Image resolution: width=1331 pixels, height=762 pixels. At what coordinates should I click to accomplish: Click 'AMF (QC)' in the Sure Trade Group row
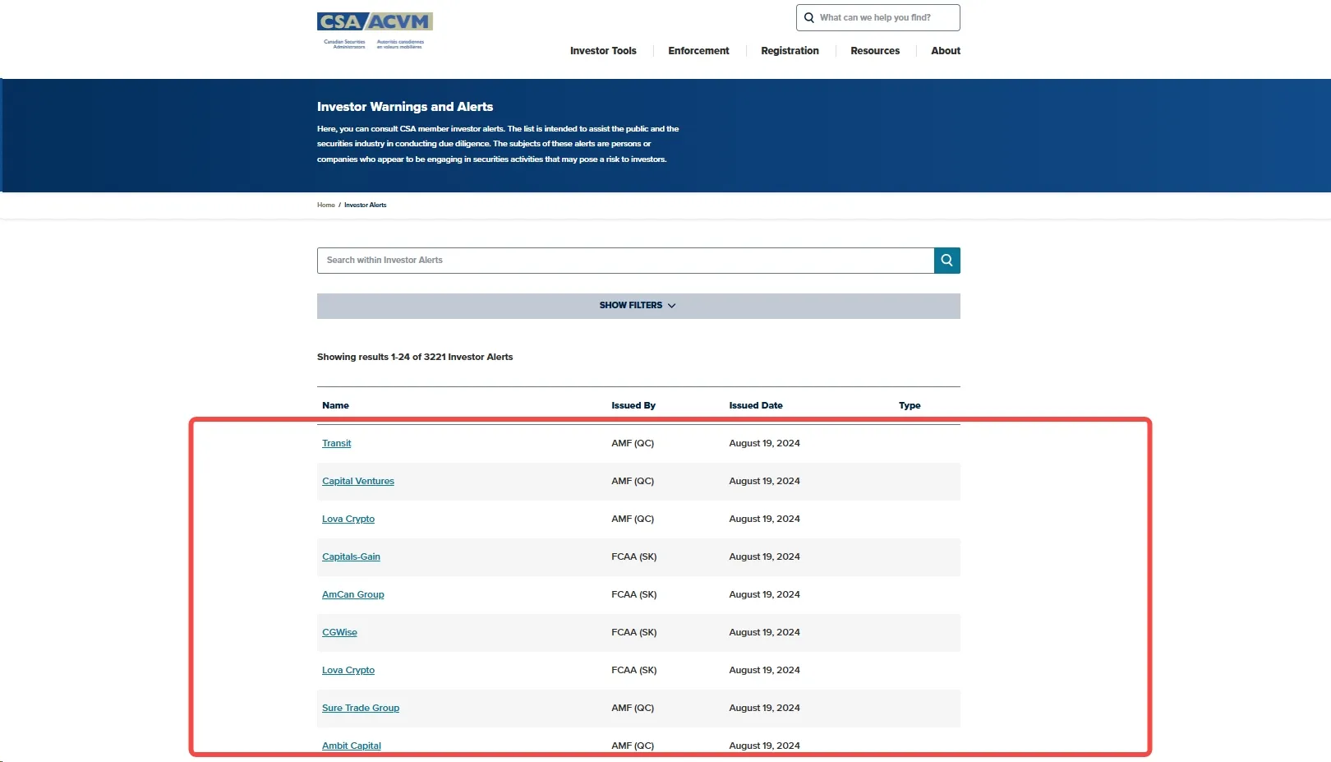[633, 708]
